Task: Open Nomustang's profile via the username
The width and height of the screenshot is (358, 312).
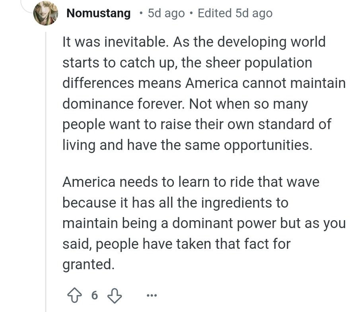Action: (x=98, y=13)
